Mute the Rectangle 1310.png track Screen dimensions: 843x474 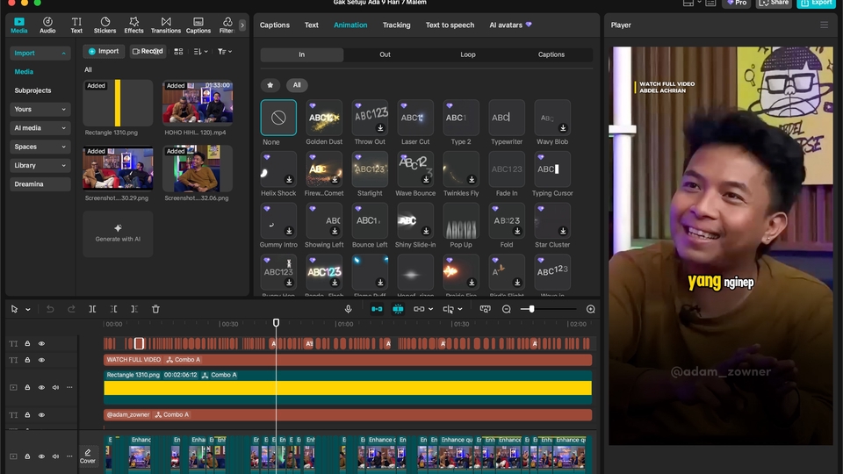[x=55, y=387]
